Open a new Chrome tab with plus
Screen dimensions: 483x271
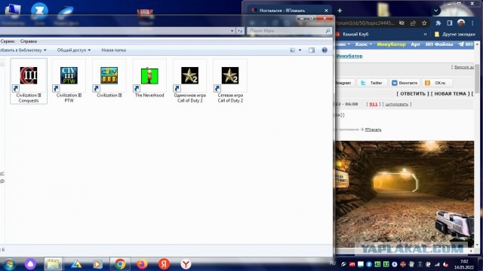[x=340, y=11]
